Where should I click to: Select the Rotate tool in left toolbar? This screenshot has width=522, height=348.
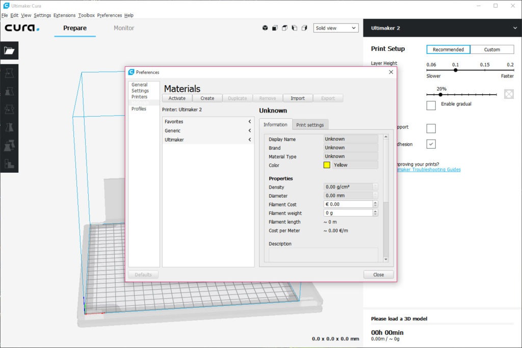pos(9,110)
